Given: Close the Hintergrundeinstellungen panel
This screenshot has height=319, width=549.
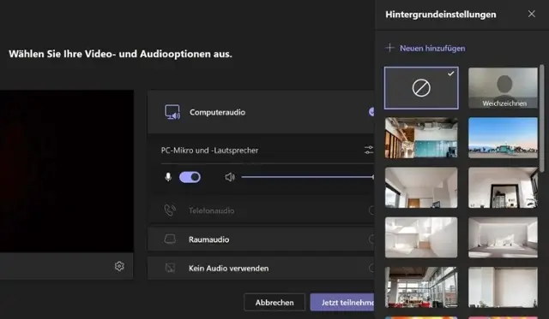Looking at the screenshot, I should [x=532, y=14].
